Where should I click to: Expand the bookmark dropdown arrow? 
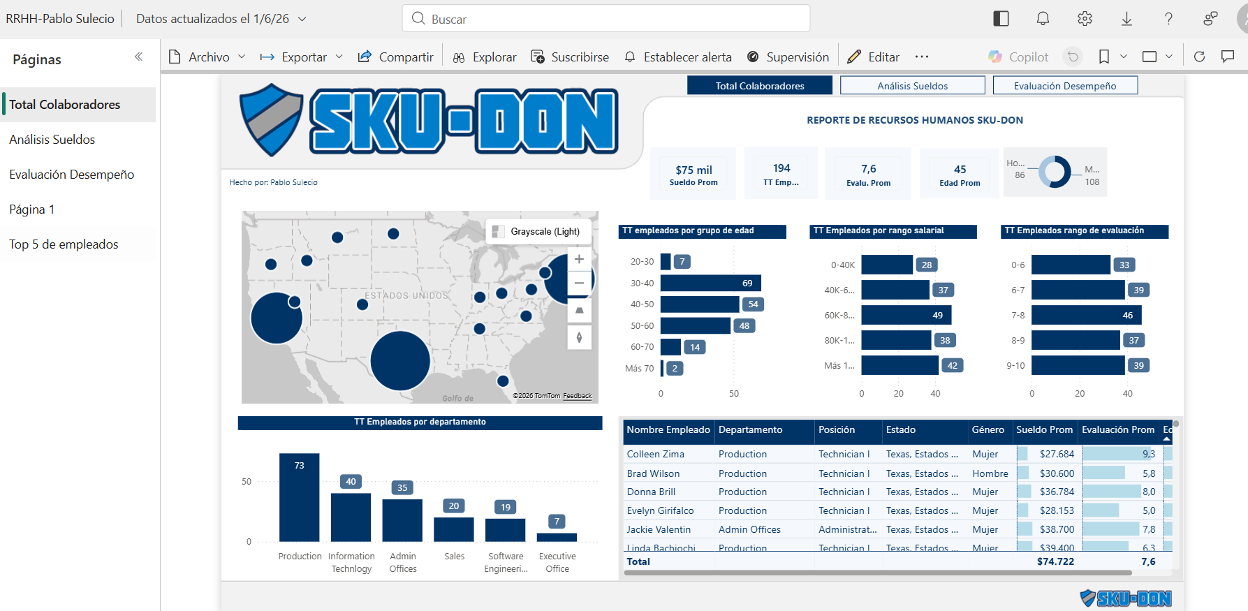(1123, 57)
